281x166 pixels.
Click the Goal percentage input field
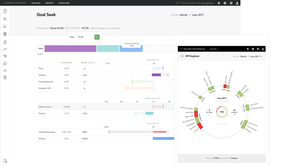(x=84, y=37)
